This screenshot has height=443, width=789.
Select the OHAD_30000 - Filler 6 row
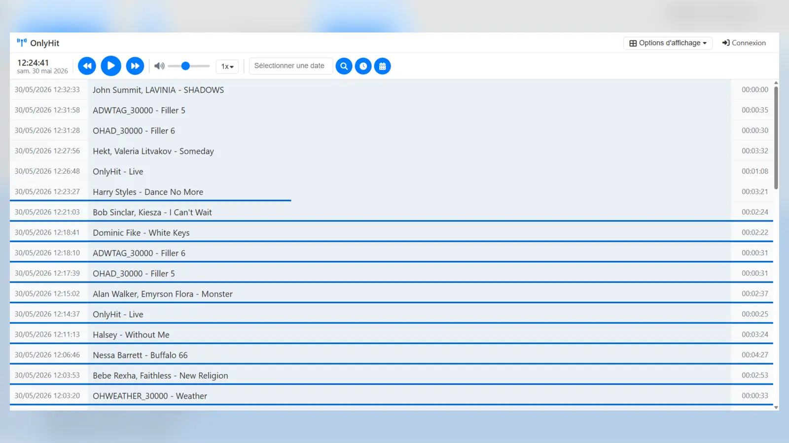pos(392,130)
